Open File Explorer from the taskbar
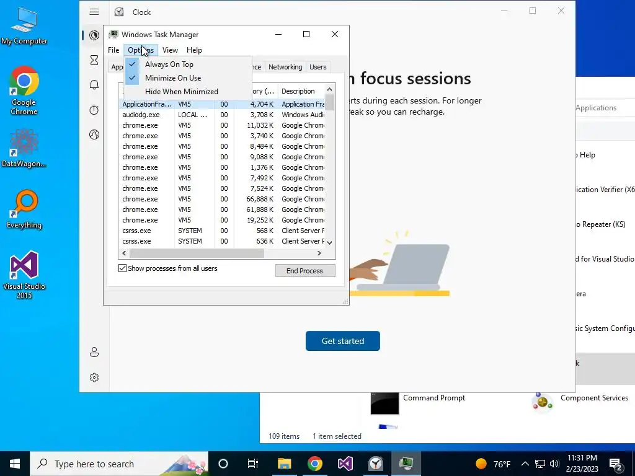This screenshot has height=476, width=635. point(284,464)
